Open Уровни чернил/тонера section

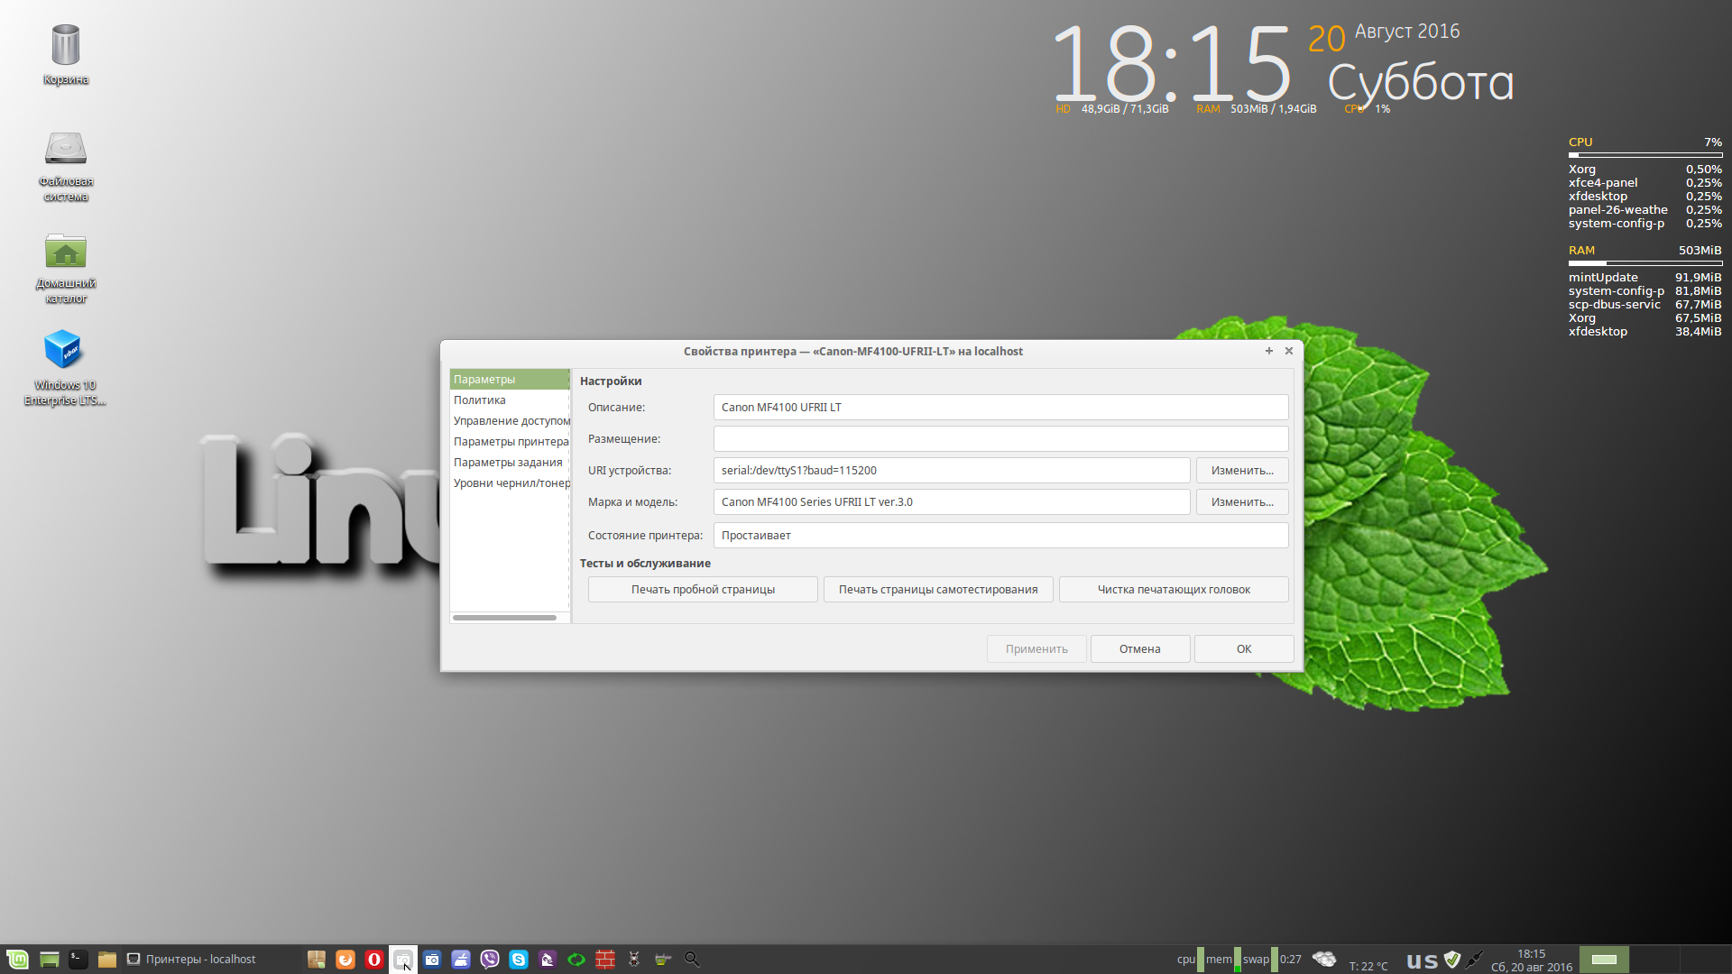pos(509,483)
